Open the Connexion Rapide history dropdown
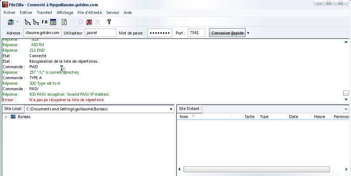This screenshot has height=176, width=351. tap(248, 33)
